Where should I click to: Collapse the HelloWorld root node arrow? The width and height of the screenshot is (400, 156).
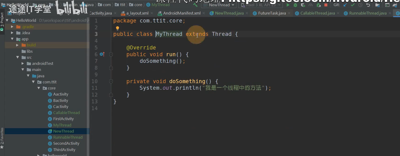click(7, 21)
